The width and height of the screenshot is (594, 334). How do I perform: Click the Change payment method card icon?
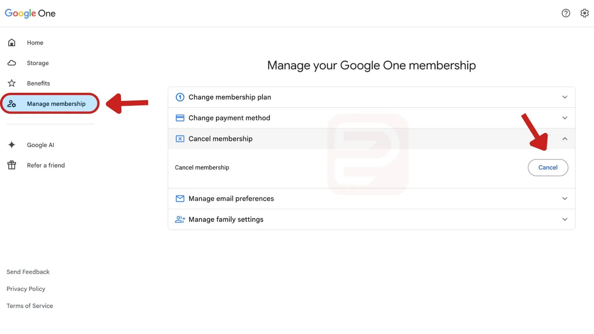pos(180,118)
